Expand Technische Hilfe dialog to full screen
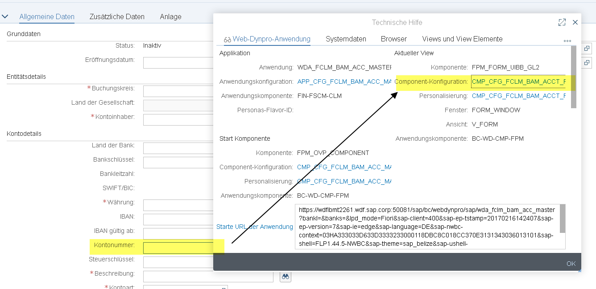Screen dimensions: 596x289 [x=562, y=22]
